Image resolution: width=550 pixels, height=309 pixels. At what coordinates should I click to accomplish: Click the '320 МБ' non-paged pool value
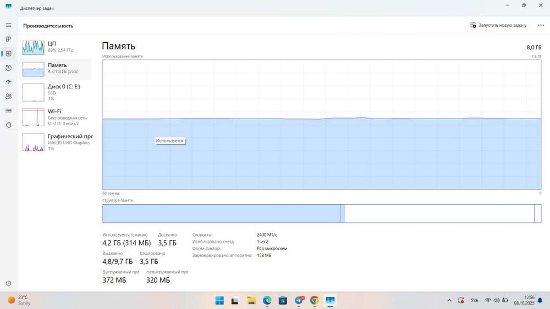[x=158, y=280]
